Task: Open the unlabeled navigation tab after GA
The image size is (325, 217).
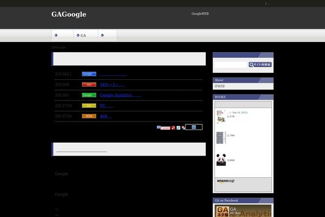Action: click(x=107, y=35)
